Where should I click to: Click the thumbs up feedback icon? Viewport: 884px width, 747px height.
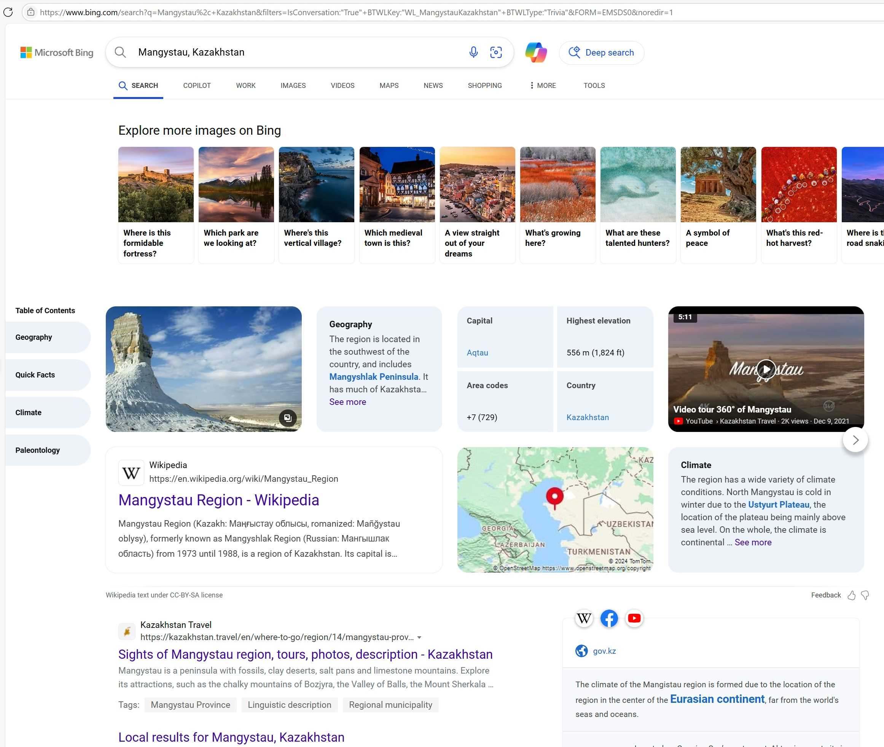point(851,596)
